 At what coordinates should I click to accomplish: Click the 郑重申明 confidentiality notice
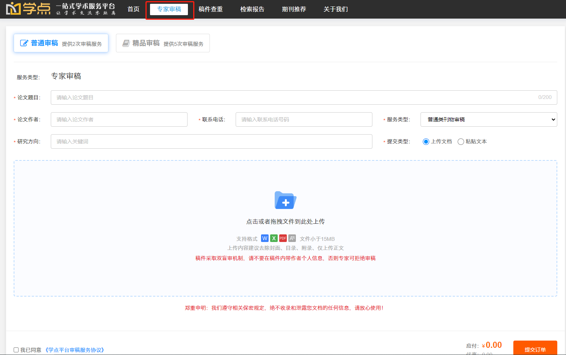(284, 308)
